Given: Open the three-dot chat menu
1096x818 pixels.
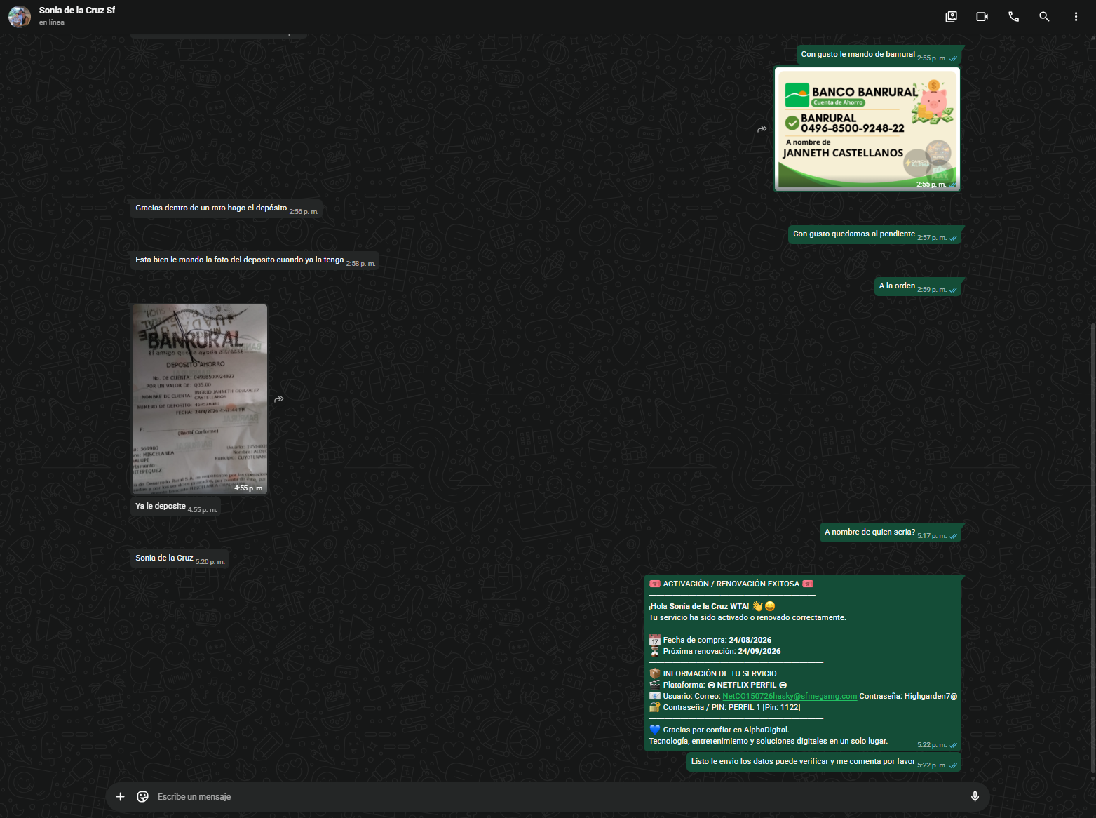Looking at the screenshot, I should pyautogui.click(x=1076, y=17).
